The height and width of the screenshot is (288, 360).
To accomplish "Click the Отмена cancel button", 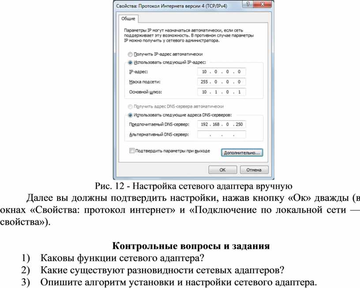I will (x=254, y=170).
